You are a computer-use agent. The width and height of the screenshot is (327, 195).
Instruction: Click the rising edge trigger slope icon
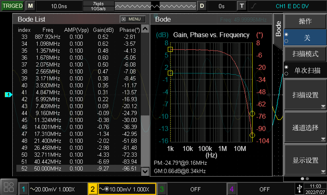coord(254,6)
